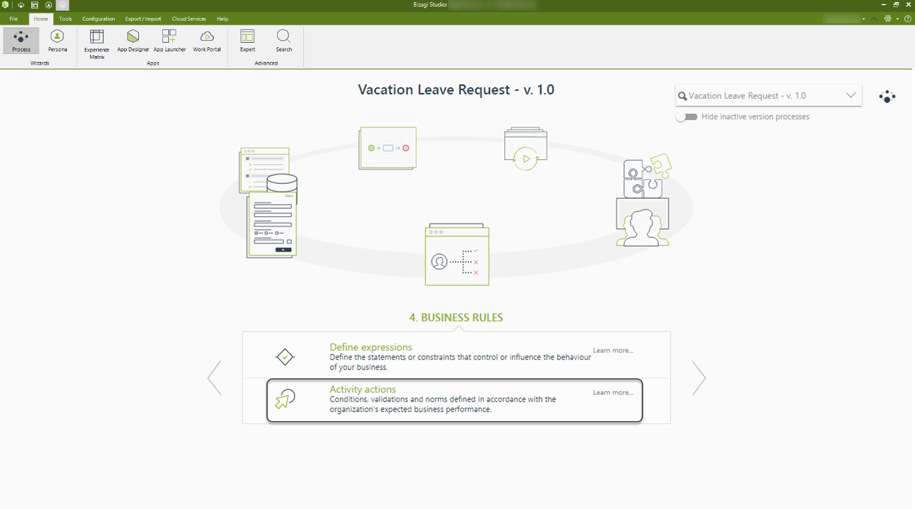Viewport: 915px width, 509px height.
Task: Click the highlighted quick access icon
Action: [63, 5]
